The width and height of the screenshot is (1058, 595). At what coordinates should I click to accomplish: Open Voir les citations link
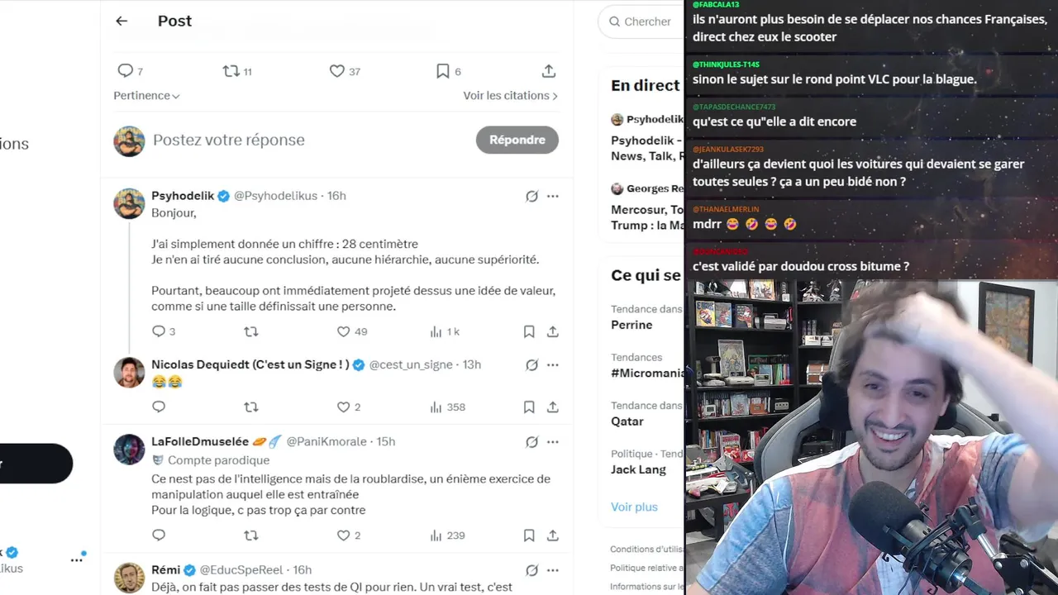click(511, 96)
